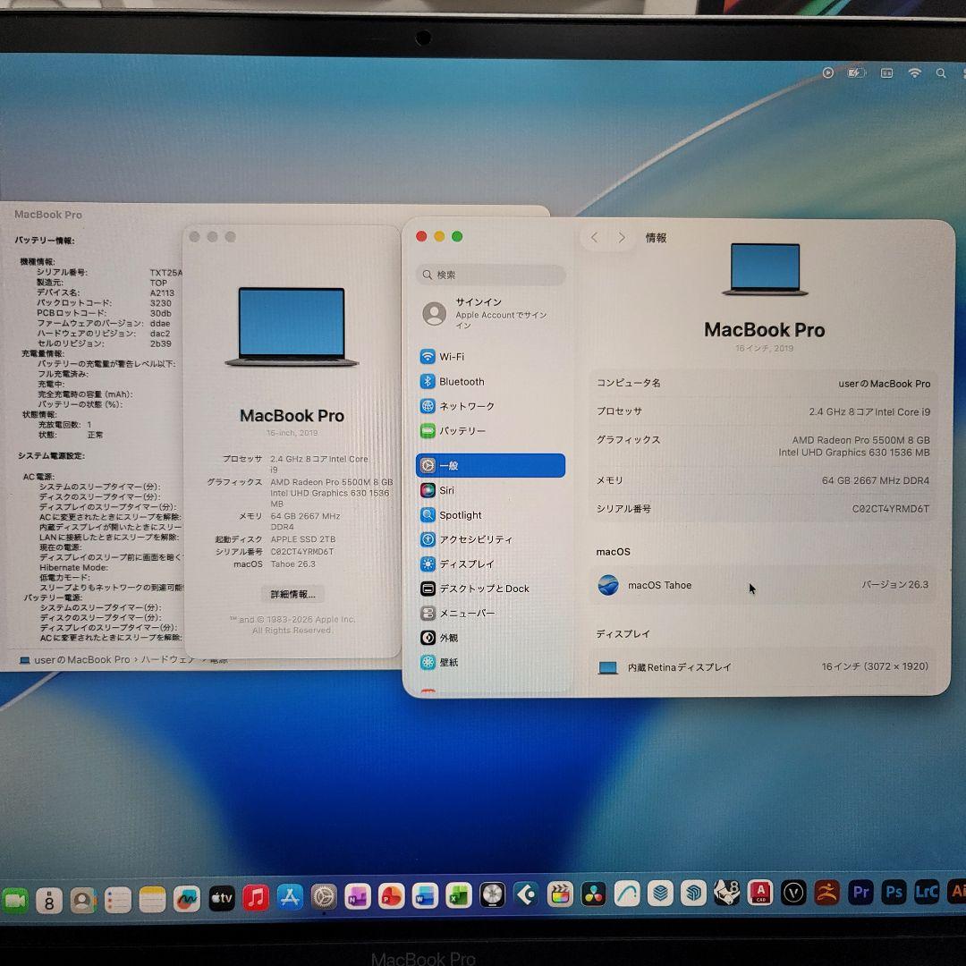Launch Microsoft Excel from the dock
This screenshot has width=966, height=966.
coord(458,895)
